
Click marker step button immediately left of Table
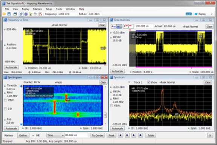[140, 135]
